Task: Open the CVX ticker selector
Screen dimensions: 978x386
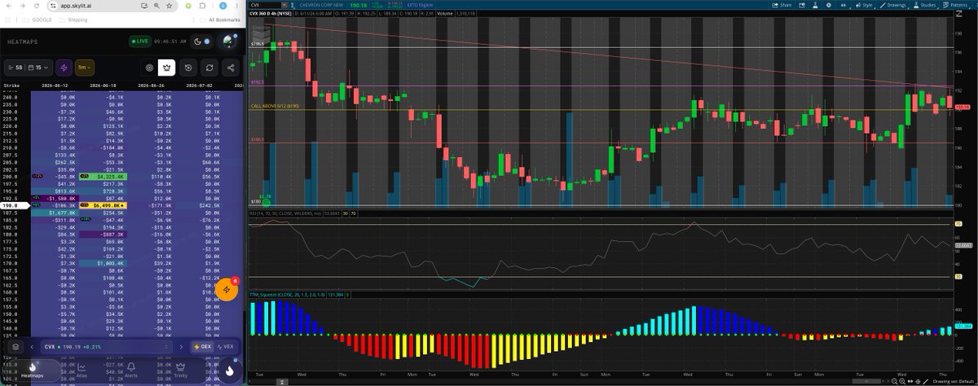Action: point(107,347)
